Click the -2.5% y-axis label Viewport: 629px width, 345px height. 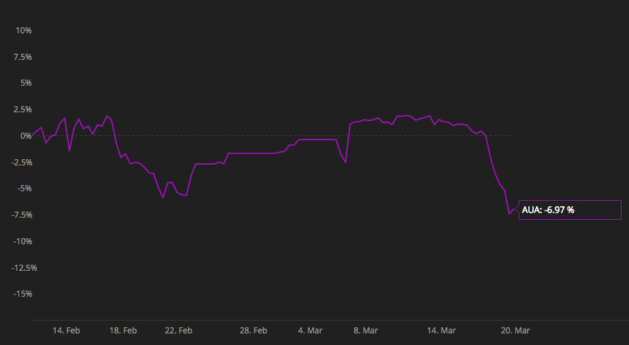(x=21, y=163)
